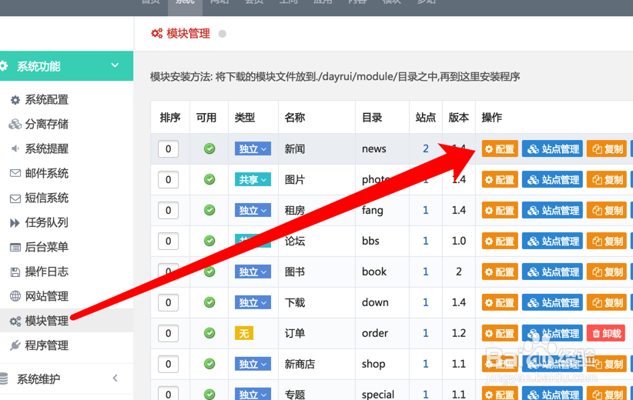Open 系统配置 in the sidebar
This screenshot has width=633, height=400.
39,99
